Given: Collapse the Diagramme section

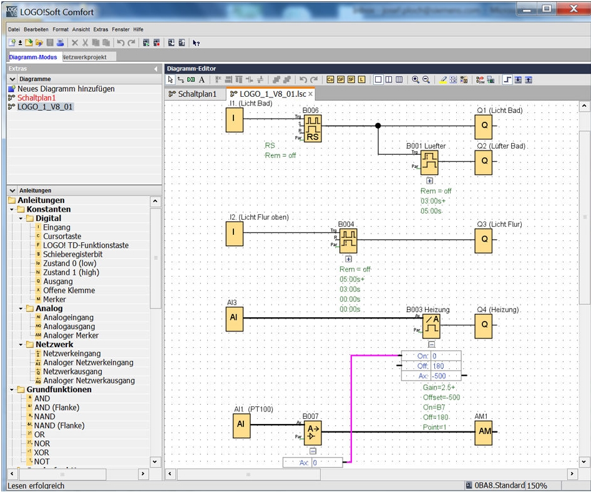Looking at the screenshot, I should pos(12,79).
